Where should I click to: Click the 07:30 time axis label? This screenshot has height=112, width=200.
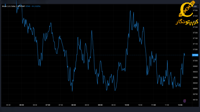point(61,105)
